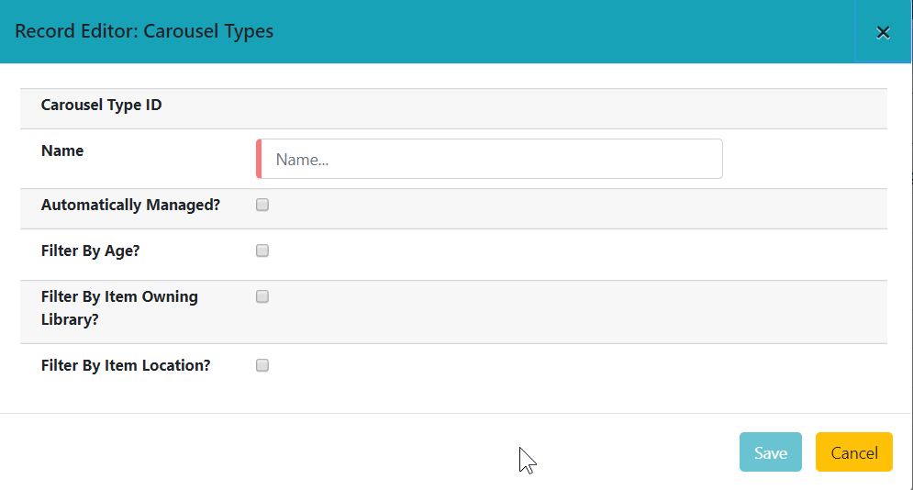Click the empty space right of Name input
913x490 pixels.
(803, 159)
